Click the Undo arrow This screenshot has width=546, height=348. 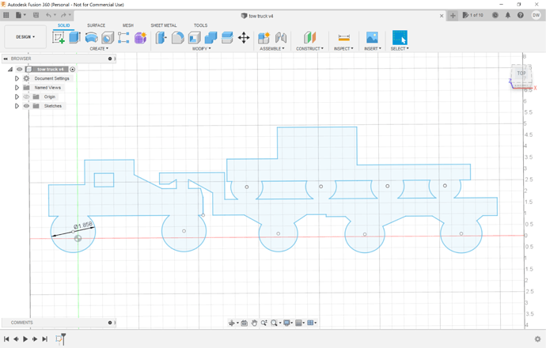[x=48, y=15]
